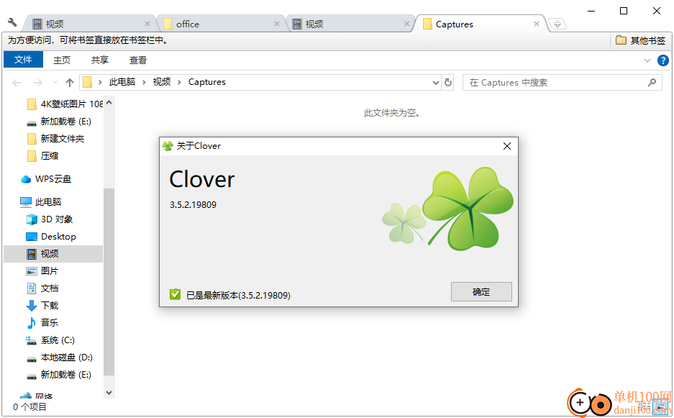Refresh the Captures folder view

(x=448, y=83)
